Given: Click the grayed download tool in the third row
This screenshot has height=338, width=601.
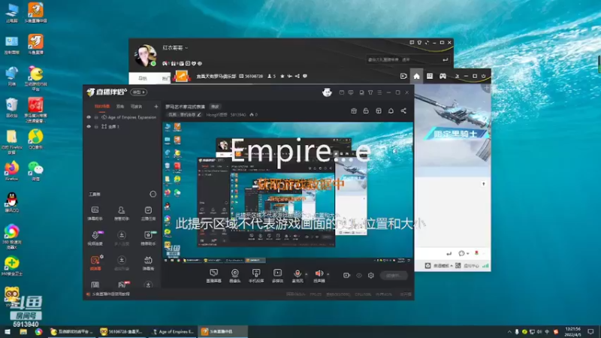Looking at the screenshot, I should 122,260.
